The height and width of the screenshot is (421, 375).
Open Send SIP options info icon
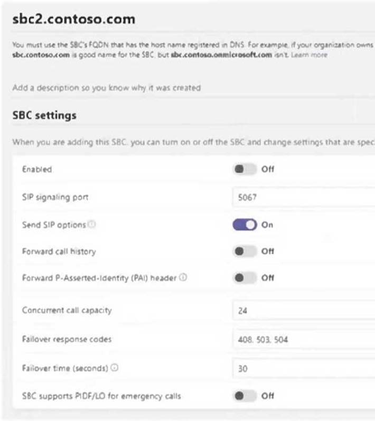pos(92,224)
